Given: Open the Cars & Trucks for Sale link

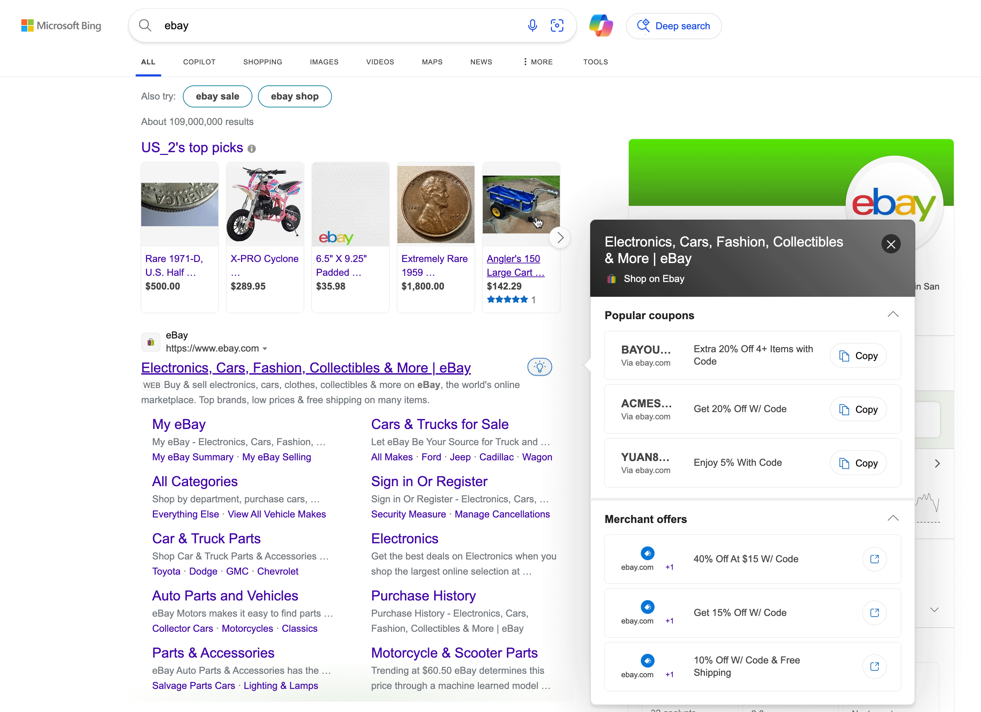Looking at the screenshot, I should (439, 424).
